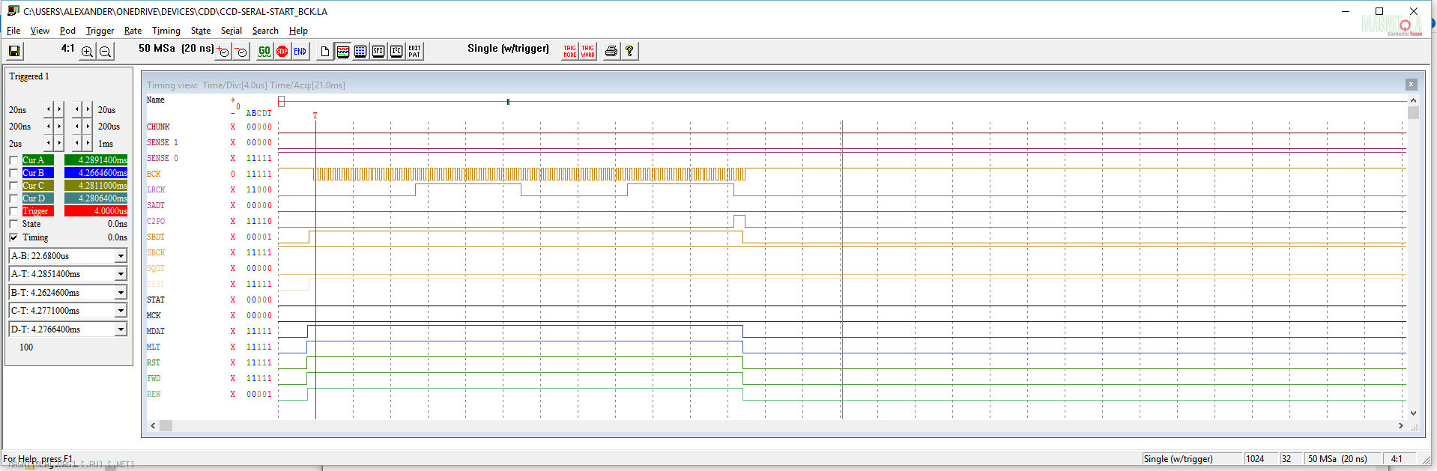Viewport: 1437px width, 471px height.
Task: Decrease sample rate with the minus clock icon
Action: (x=241, y=51)
